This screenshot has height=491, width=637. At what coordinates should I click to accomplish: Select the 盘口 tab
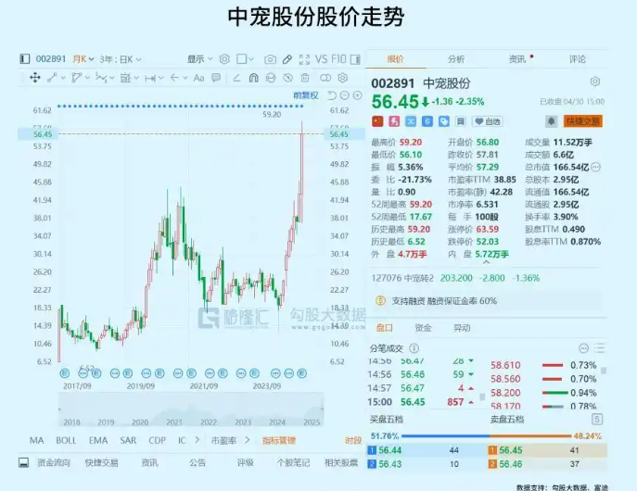[x=384, y=328]
